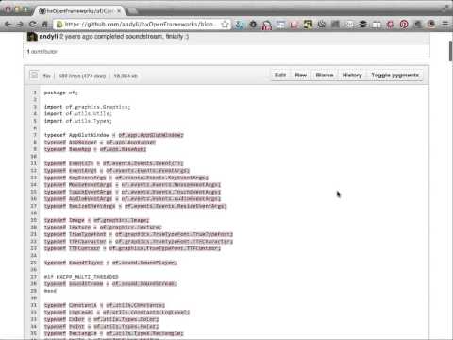The height and width of the screenshot is (340, 453).
Task: Click the 'import of.utils.Types;' line
Action: [x=78, y=121]
